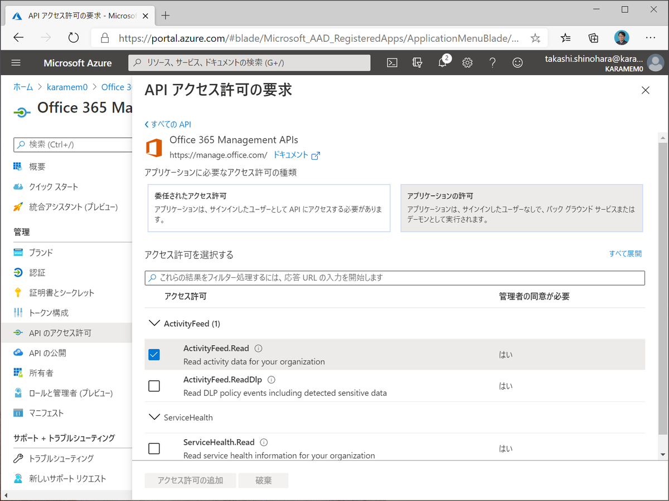Click the account avatar in Azure header
Screen dimensions: 669x501
pos(656,63)
